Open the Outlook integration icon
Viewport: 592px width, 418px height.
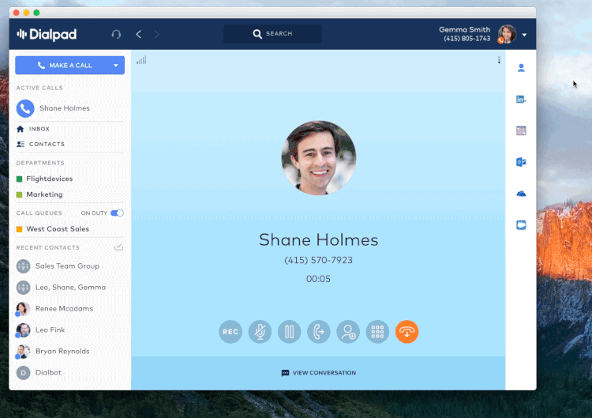coord(521,162)
